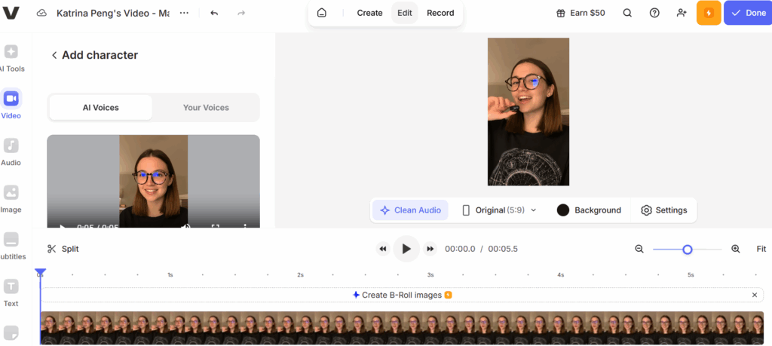Screen dimensions: 772x346
Task: Click the project title Katrina Peng's Video
Action: pos(113,14)
